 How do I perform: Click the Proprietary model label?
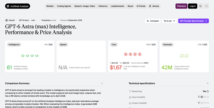[x=49, y=20]
